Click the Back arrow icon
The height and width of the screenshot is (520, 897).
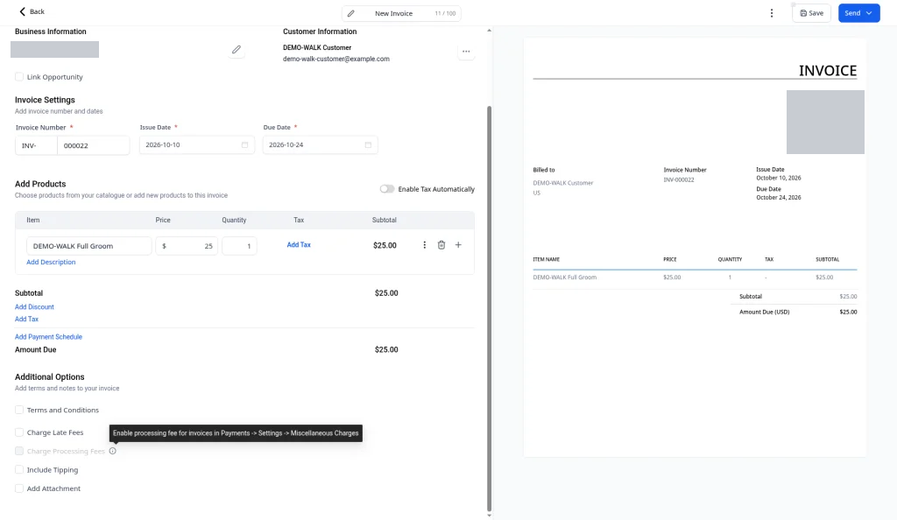click(x=22, y=11)
